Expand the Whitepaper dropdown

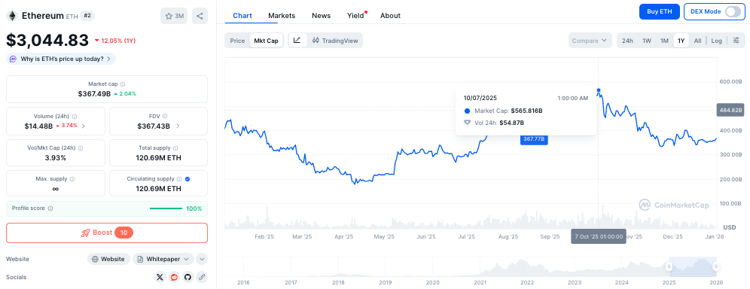[163, 259]
